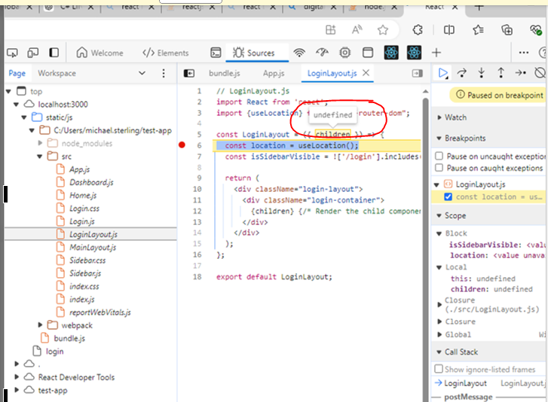Viewport: 548px width, 402px height.
Task: Enable Pause on caught exceptions checkbox
Action: coord(439,167)
